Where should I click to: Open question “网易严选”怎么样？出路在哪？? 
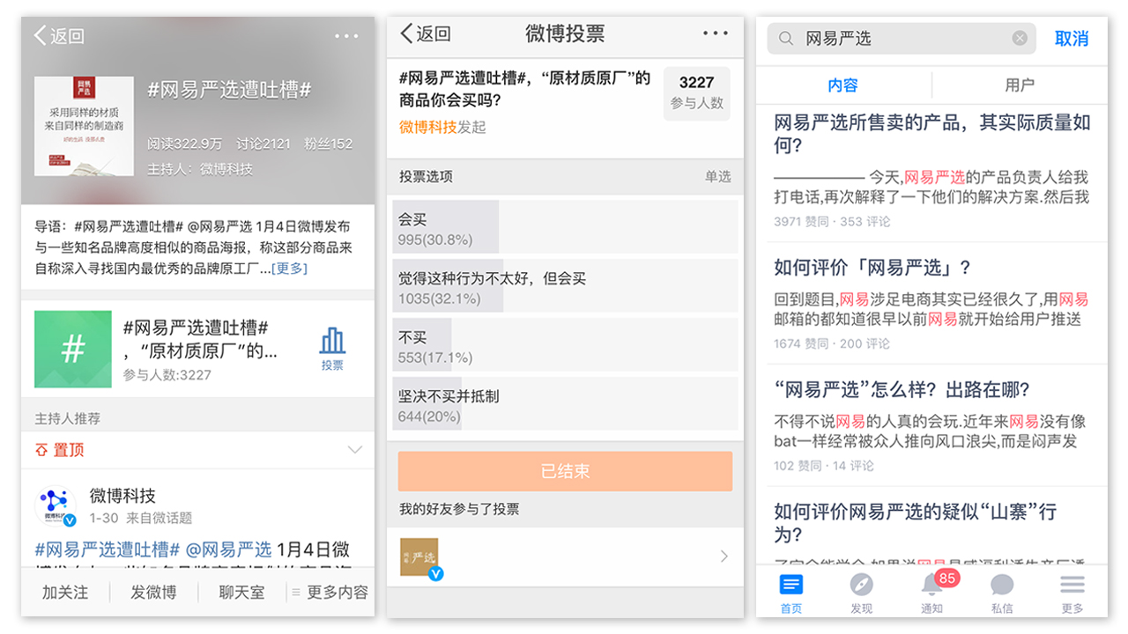coord(902,390)
